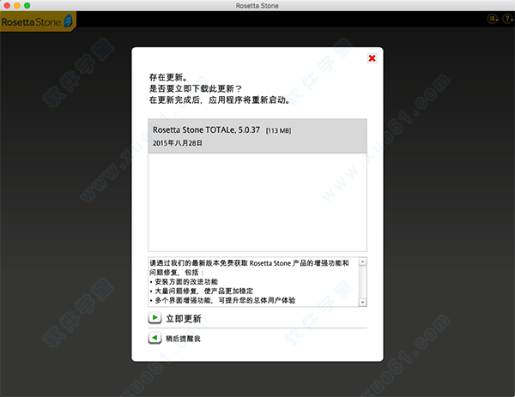Click the Rosetta Stone logo
Image resolution: width=515 pixels, height=397 pixels.
coord(37,21)
